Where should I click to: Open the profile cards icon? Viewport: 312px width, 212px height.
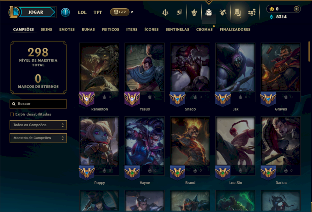click(x=179, y=12)
